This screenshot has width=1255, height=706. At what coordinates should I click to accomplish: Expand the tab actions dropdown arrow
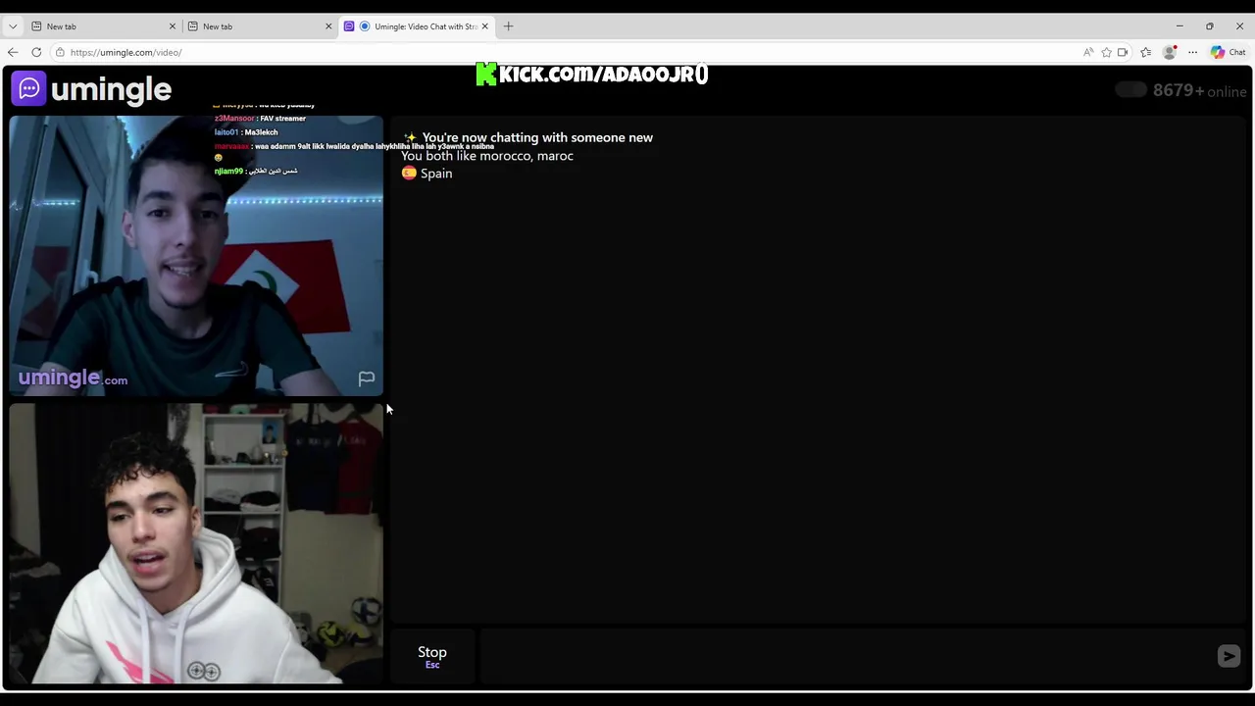point(13,26)
